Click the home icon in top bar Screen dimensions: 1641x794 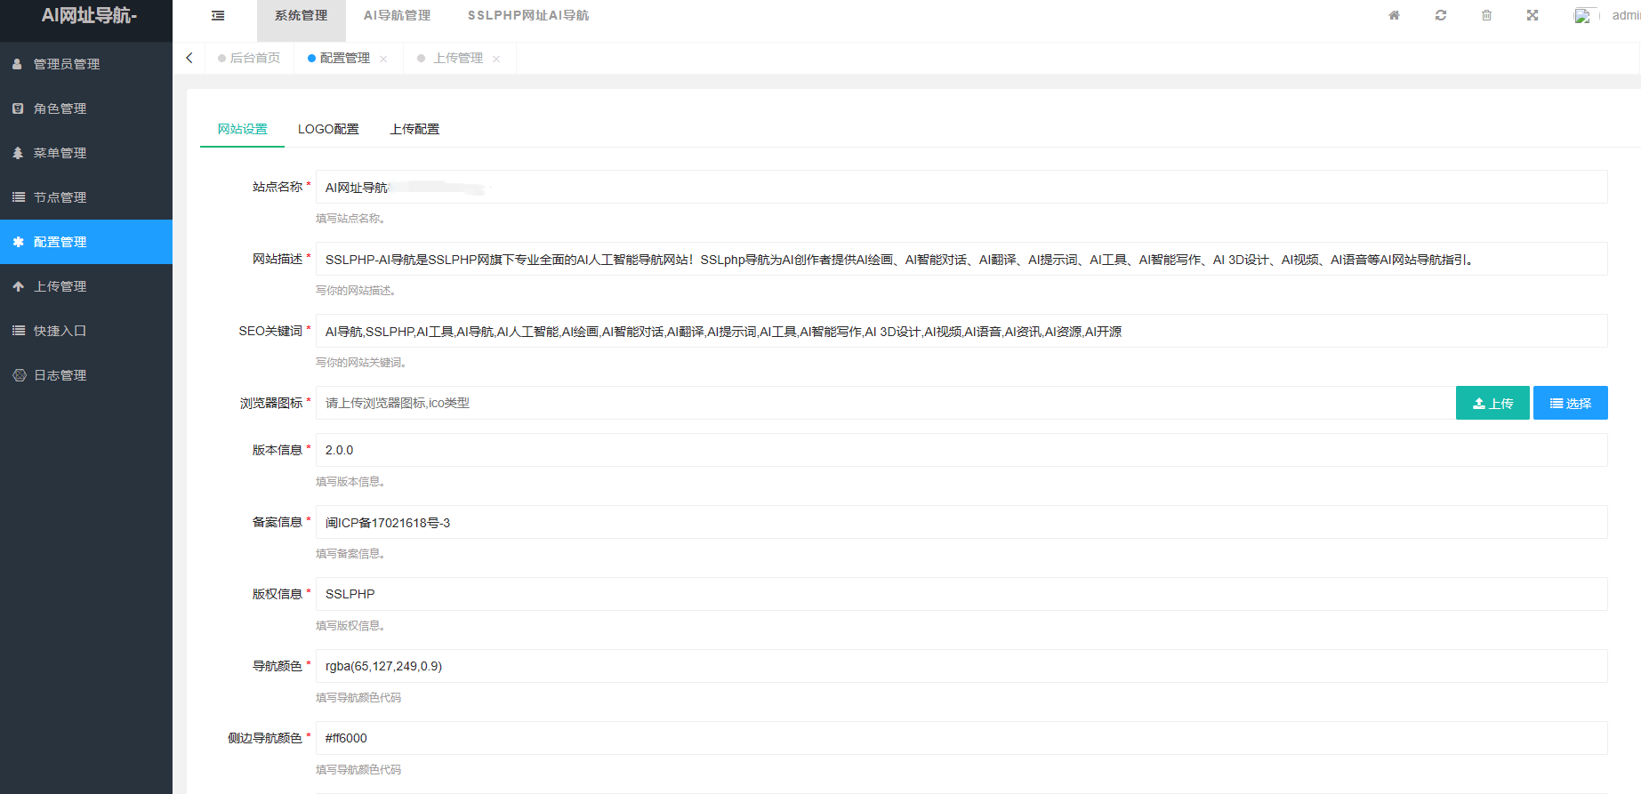(1394, 15)
